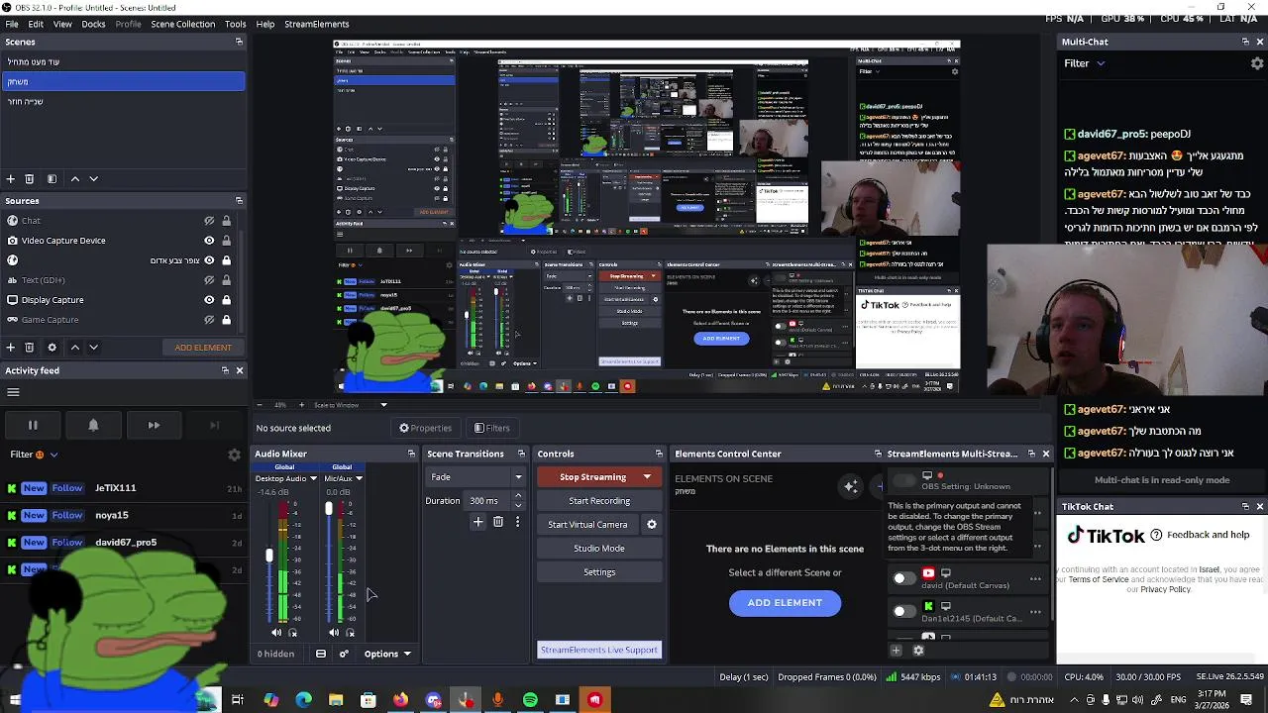
Task: Click the blue ADD ELEMENT button
Action: coord(785,603)
